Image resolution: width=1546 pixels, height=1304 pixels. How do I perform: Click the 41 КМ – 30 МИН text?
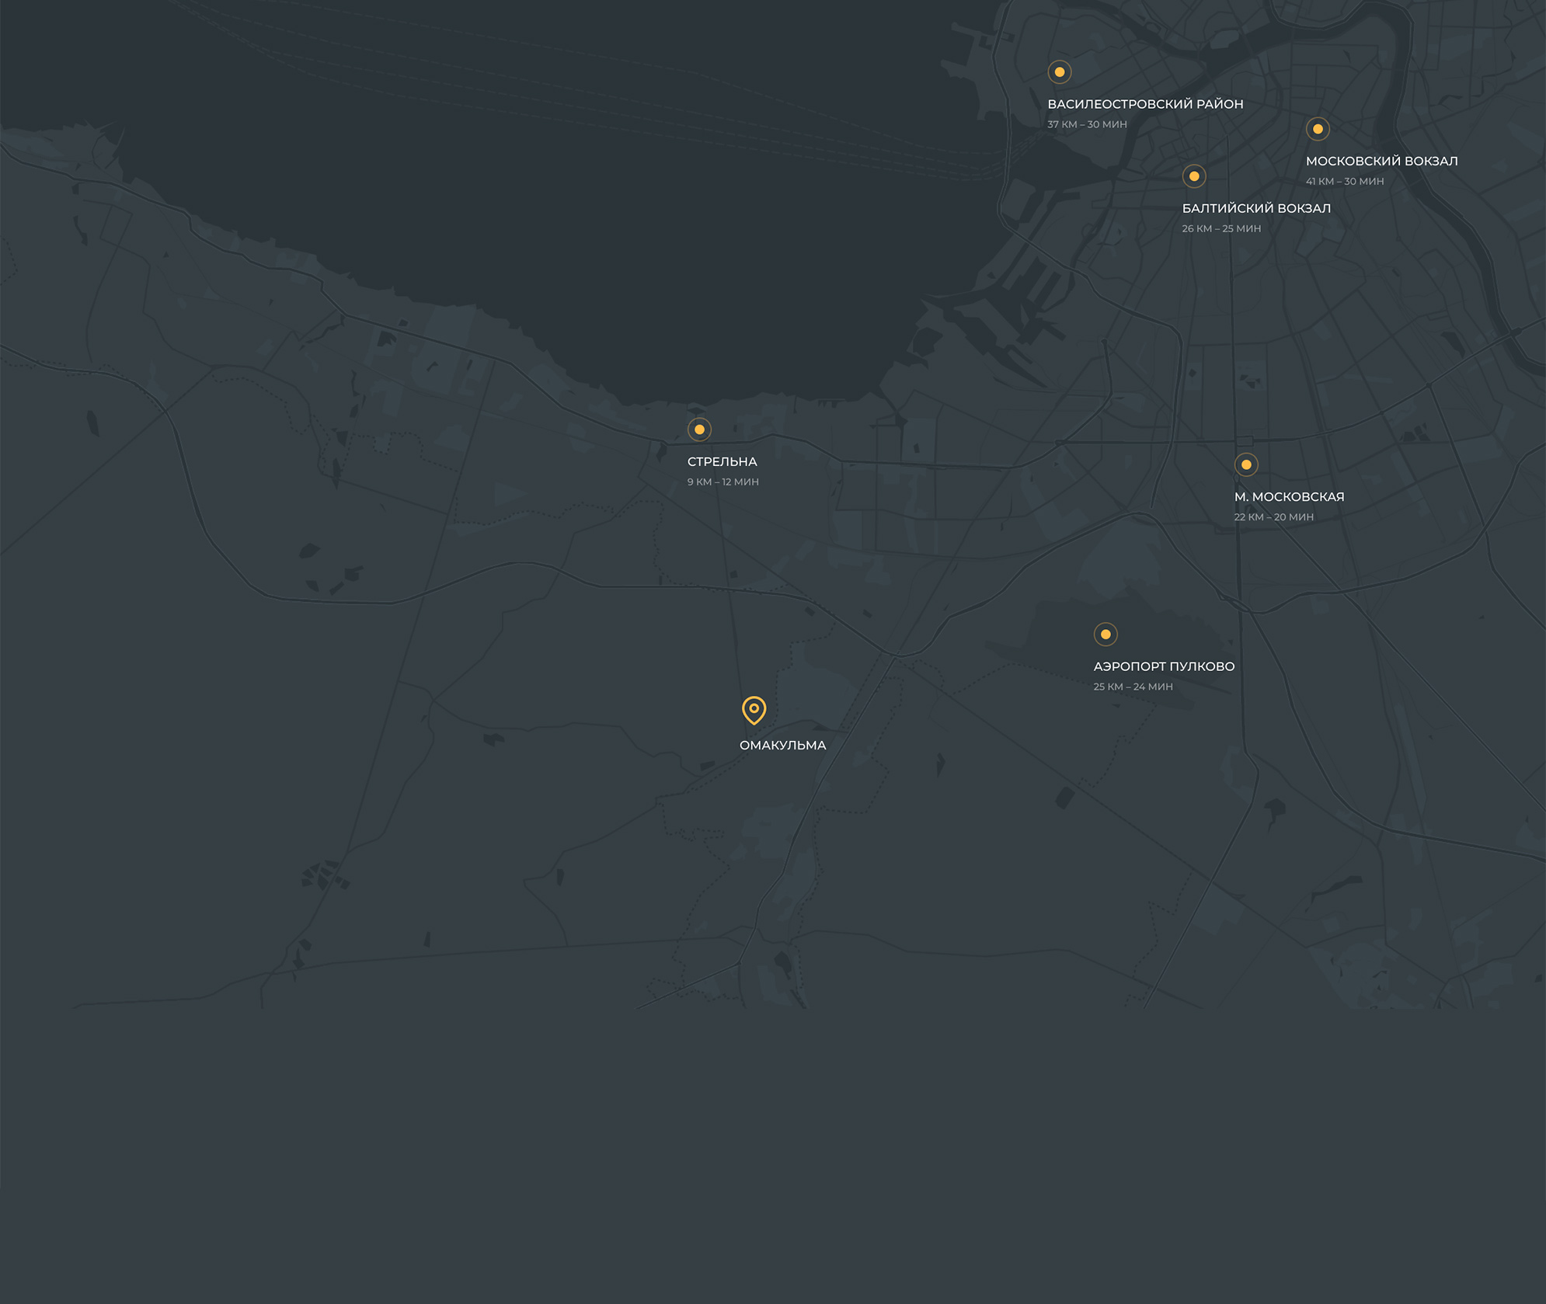click(x=1344, y=181)
